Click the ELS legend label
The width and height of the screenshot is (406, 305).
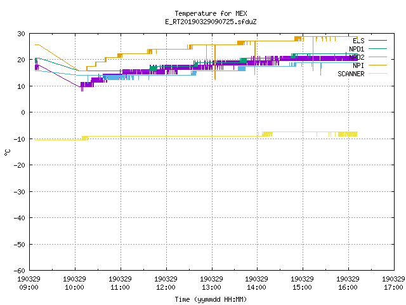358,41
